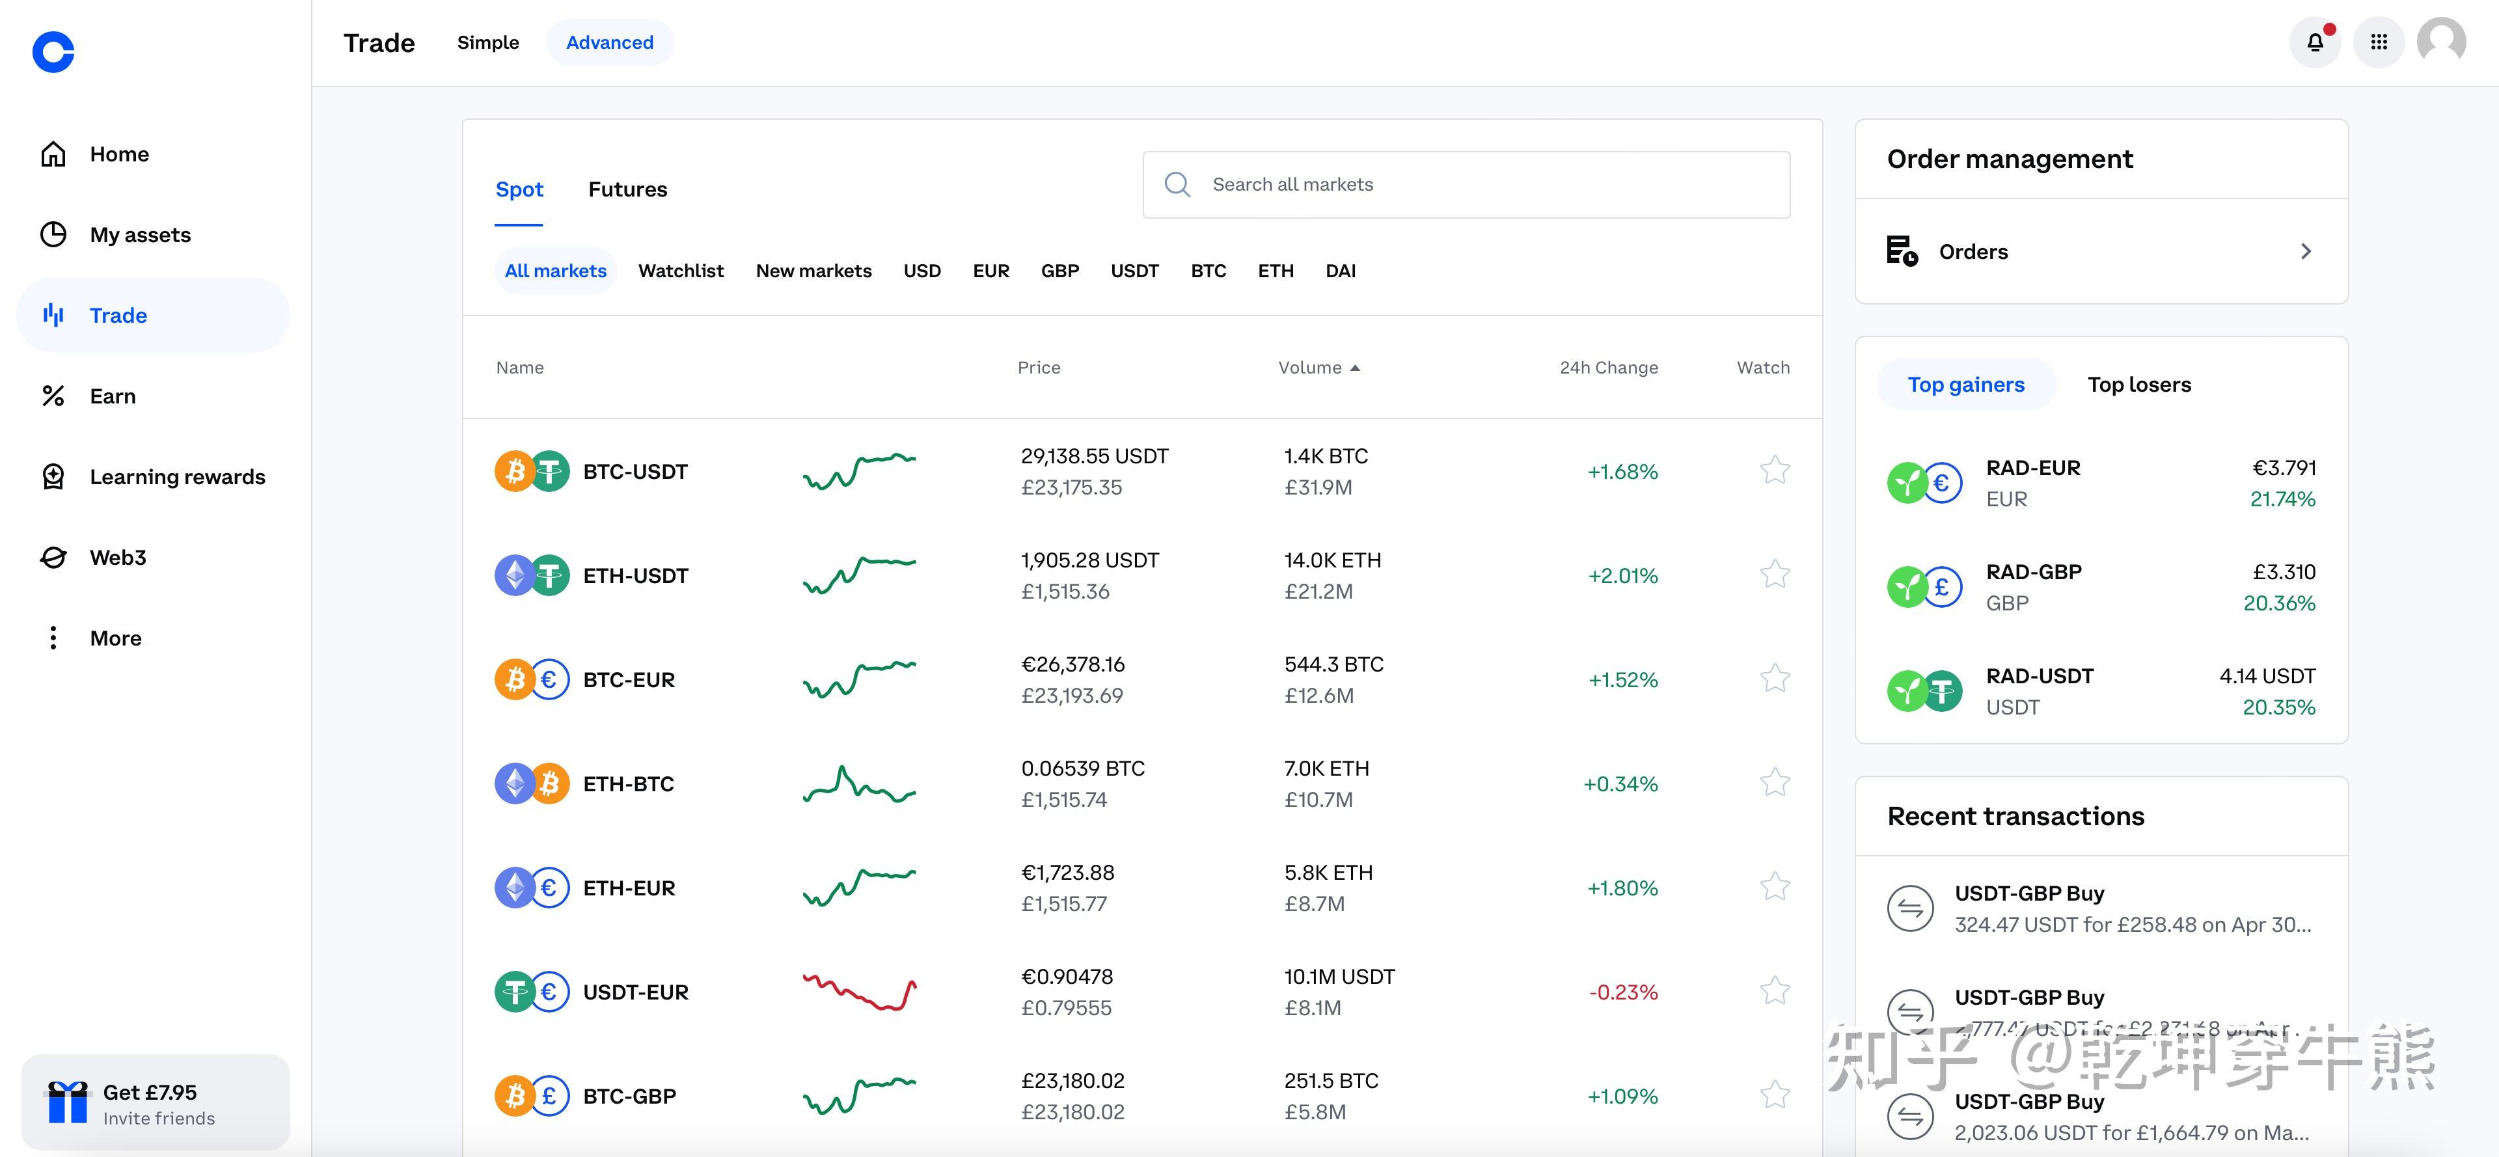Click the Web3 icon in sidebar
Screen dimensions: 2499x1157
tap(54, 556)
